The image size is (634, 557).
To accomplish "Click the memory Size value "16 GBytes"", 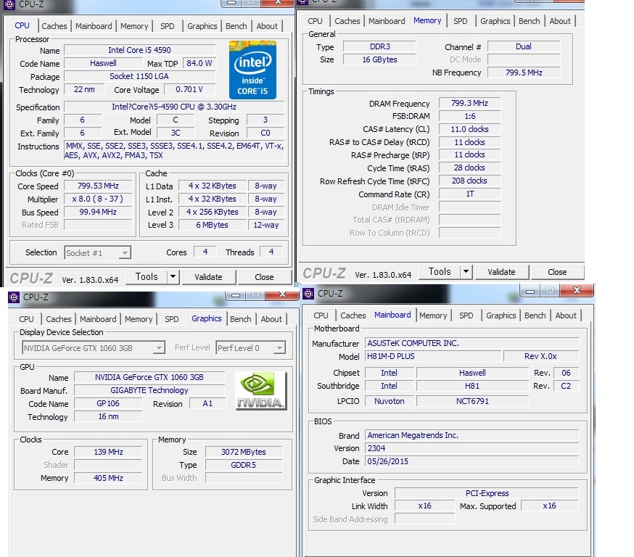I will [379, 59].
